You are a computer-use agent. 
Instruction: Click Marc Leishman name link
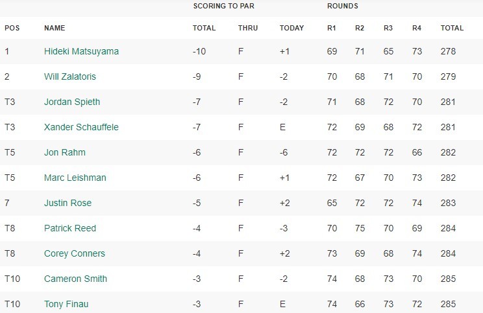coord(75,178)
